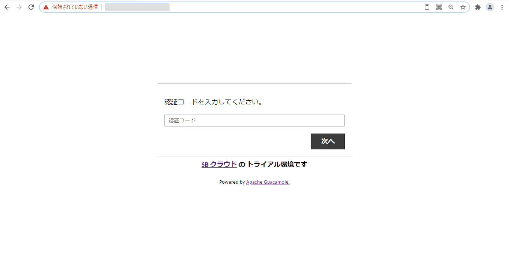Image resolution: width=509 pixels, height=260 pixels.
Task: Go back to the previous page
Action: pos(7,7)
